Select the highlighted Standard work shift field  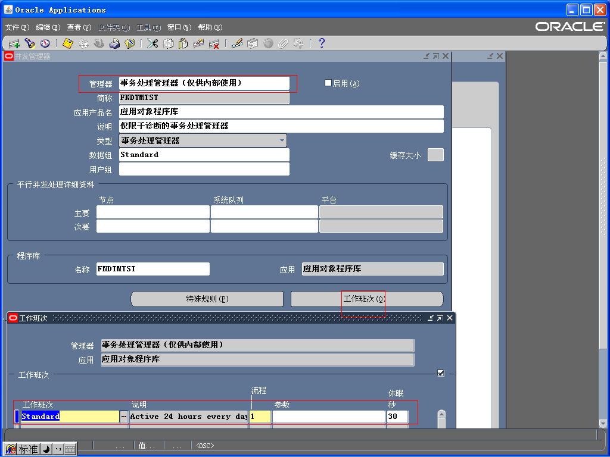(x=70, y=417)
